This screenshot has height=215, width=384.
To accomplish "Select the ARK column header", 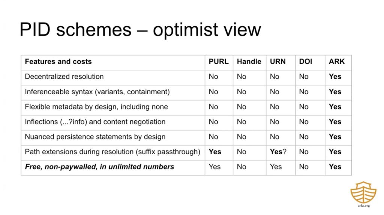I will coord(337,62).
